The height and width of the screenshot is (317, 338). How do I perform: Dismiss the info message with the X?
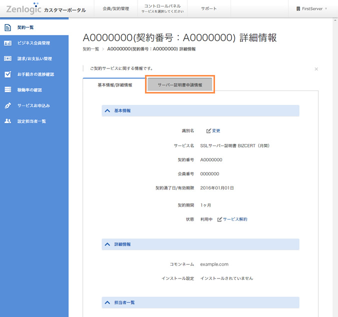[316, 69]
